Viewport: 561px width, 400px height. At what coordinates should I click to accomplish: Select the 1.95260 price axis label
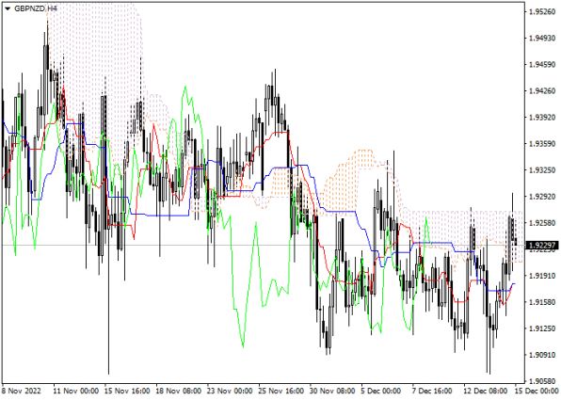(542, 11)
